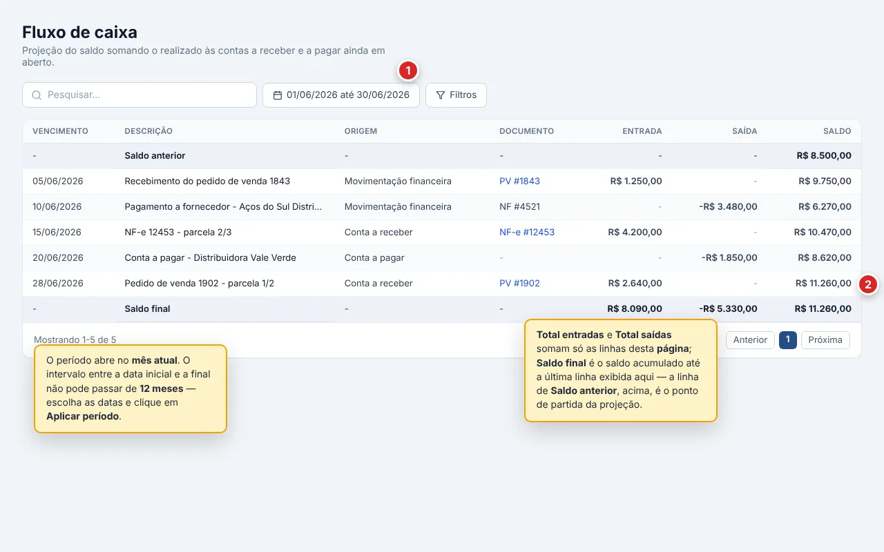Screen dimensions: 884x552
Task: Click entry value R$ 1.250,00
Action: pos(636,181)
